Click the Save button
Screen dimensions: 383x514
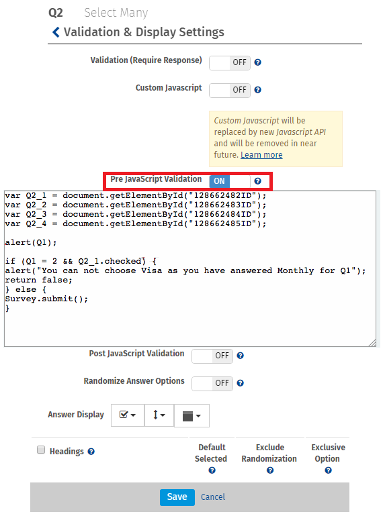(177, 497)
